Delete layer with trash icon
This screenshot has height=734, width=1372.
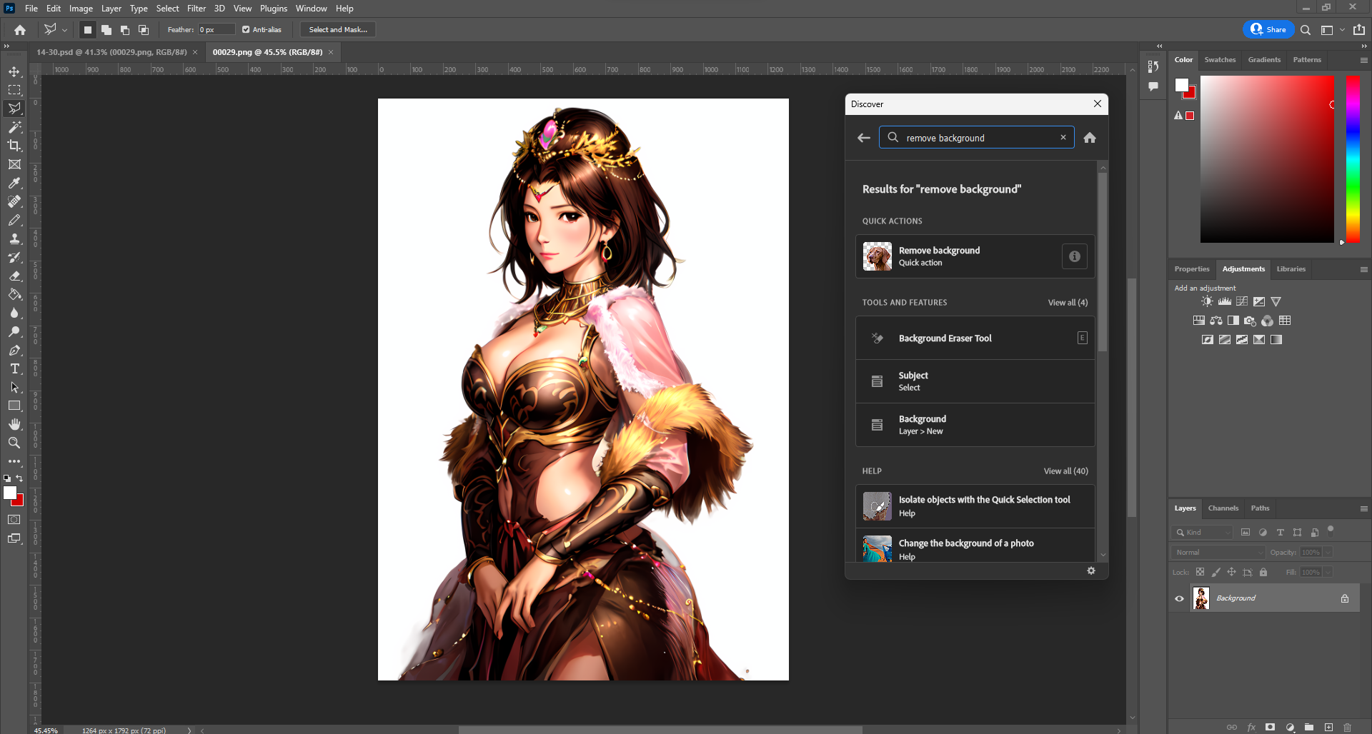pos(1348,727)
